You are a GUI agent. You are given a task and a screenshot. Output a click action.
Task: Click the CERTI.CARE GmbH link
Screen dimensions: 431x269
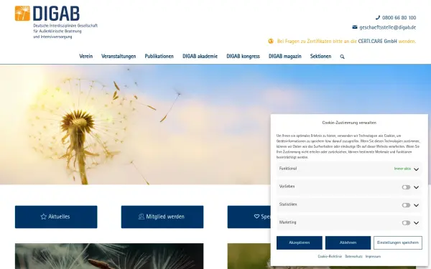(x=377, y=41)
